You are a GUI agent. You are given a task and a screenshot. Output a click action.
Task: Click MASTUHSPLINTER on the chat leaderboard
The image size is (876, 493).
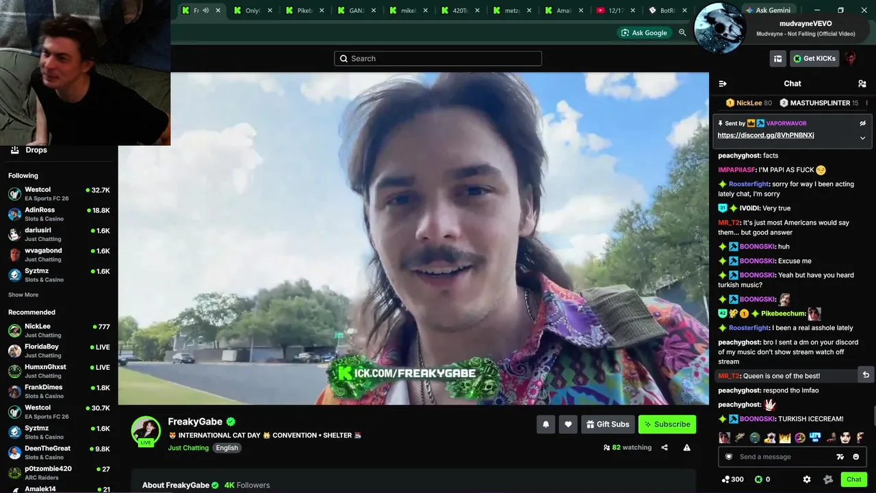(820, 103)
